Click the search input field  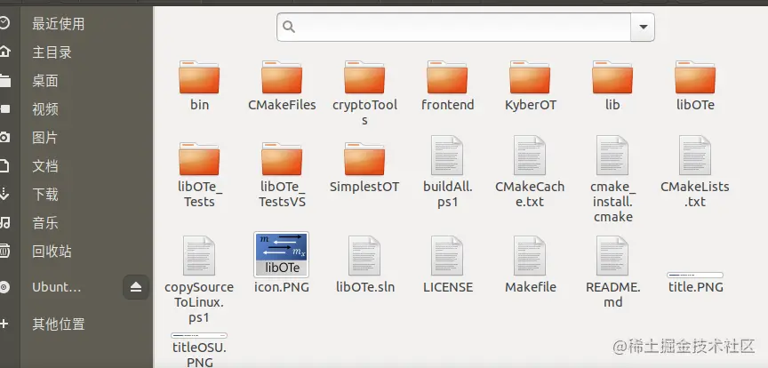pos(453,27)
